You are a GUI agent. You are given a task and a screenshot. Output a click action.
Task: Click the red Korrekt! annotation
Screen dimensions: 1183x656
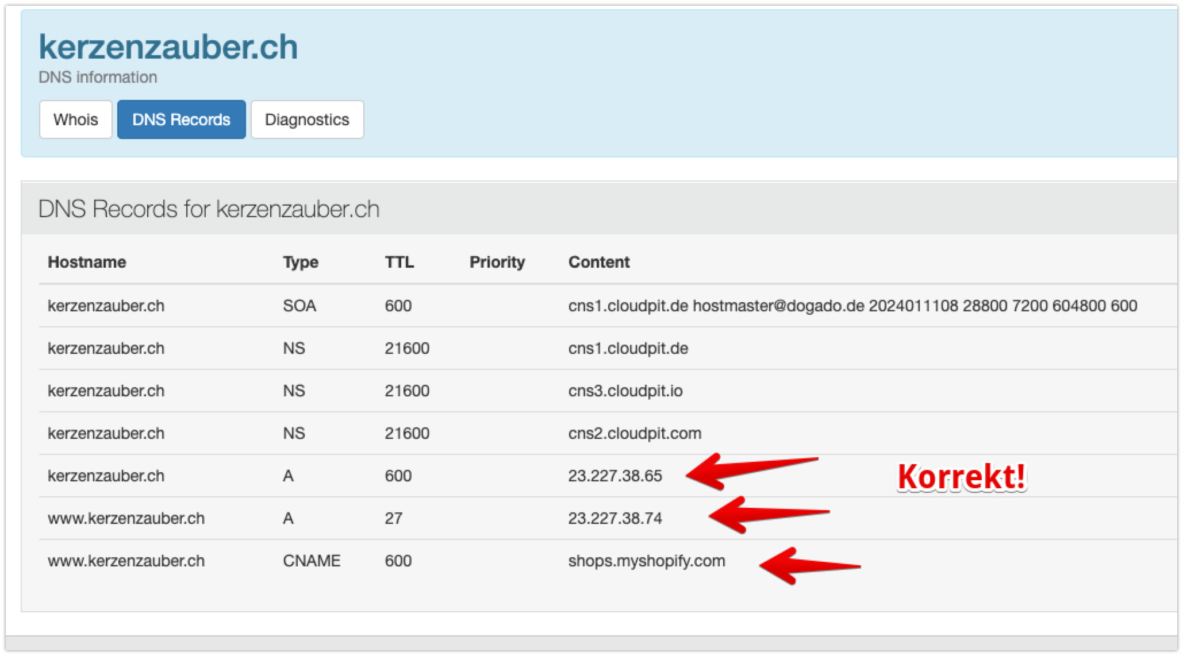point(961,477)
